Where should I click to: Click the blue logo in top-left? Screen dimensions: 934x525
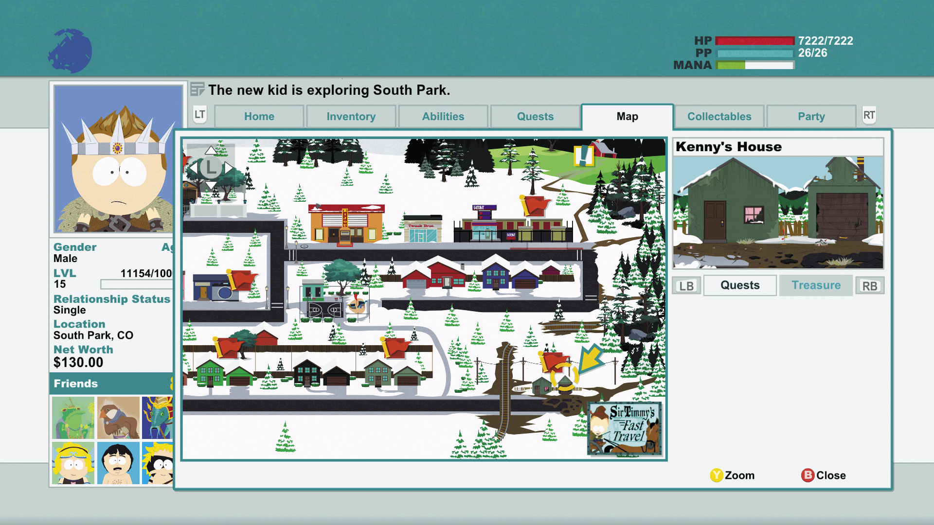[70, 51]
